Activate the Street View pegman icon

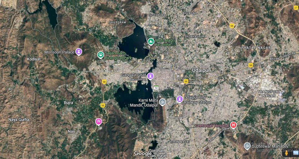286,153
